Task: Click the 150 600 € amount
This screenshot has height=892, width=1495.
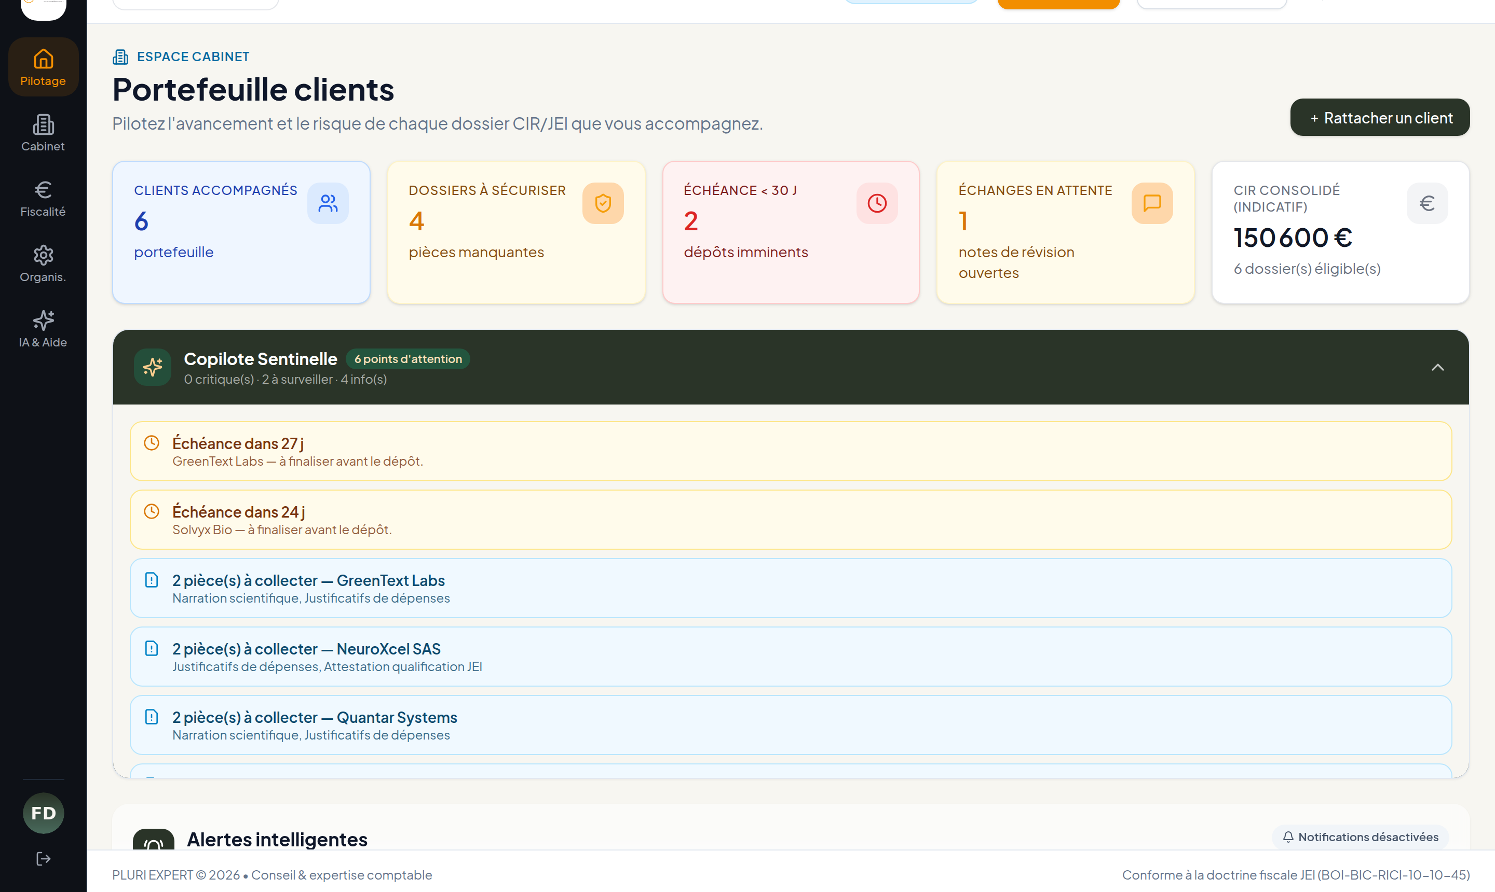Action: 1293,238
